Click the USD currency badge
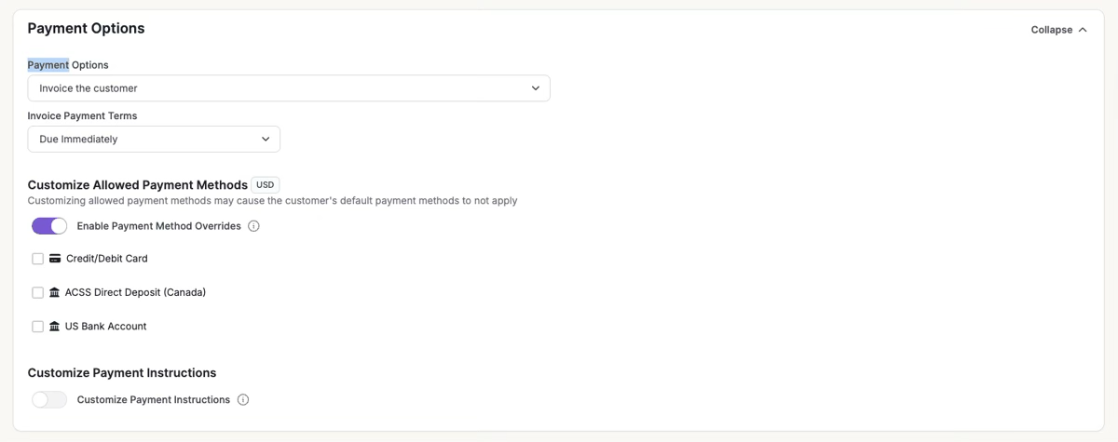 click(x=266, y=185)
